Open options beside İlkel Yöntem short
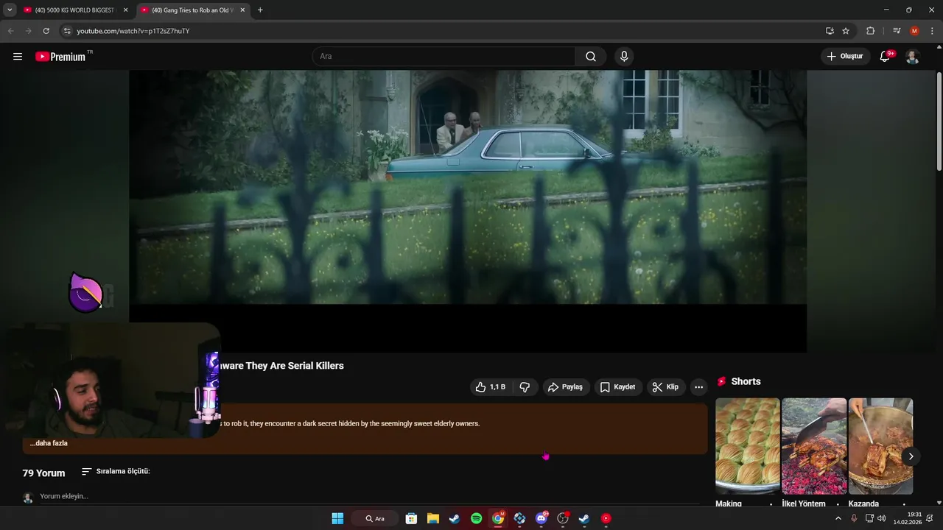Viewport: 943px width, 530px height. click(838, 504)
